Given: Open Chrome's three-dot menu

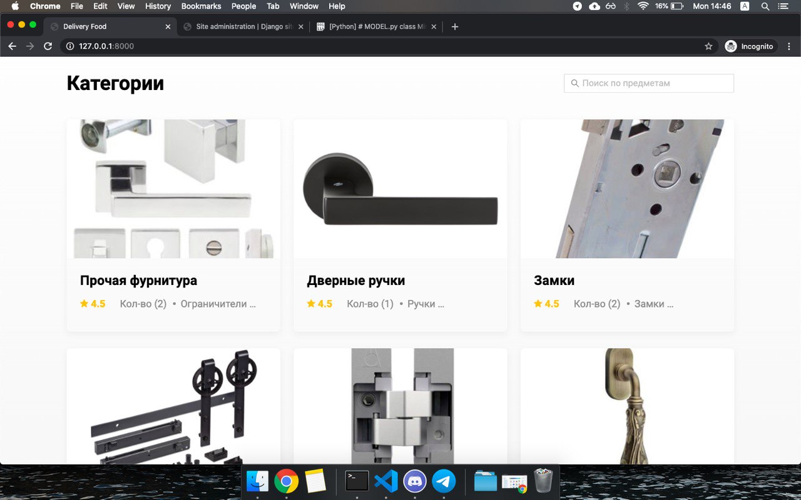Looking at the screenshot, I should [x=789, y=46].
